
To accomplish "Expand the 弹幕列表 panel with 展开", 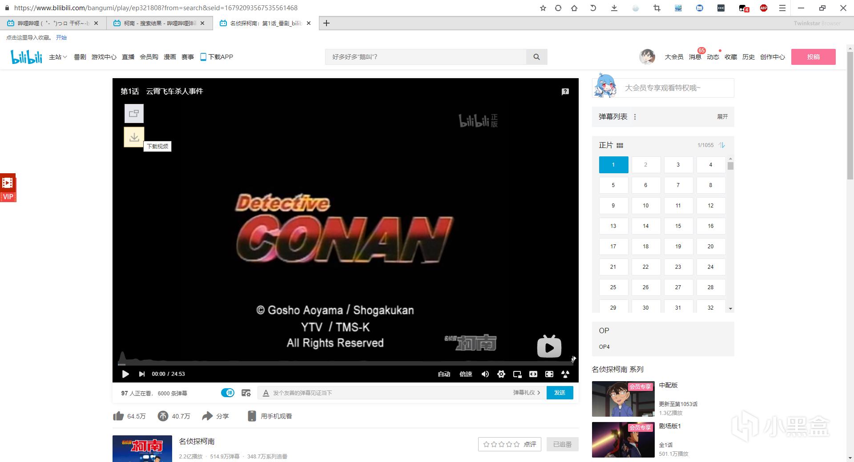I will [x=722, y=117].
